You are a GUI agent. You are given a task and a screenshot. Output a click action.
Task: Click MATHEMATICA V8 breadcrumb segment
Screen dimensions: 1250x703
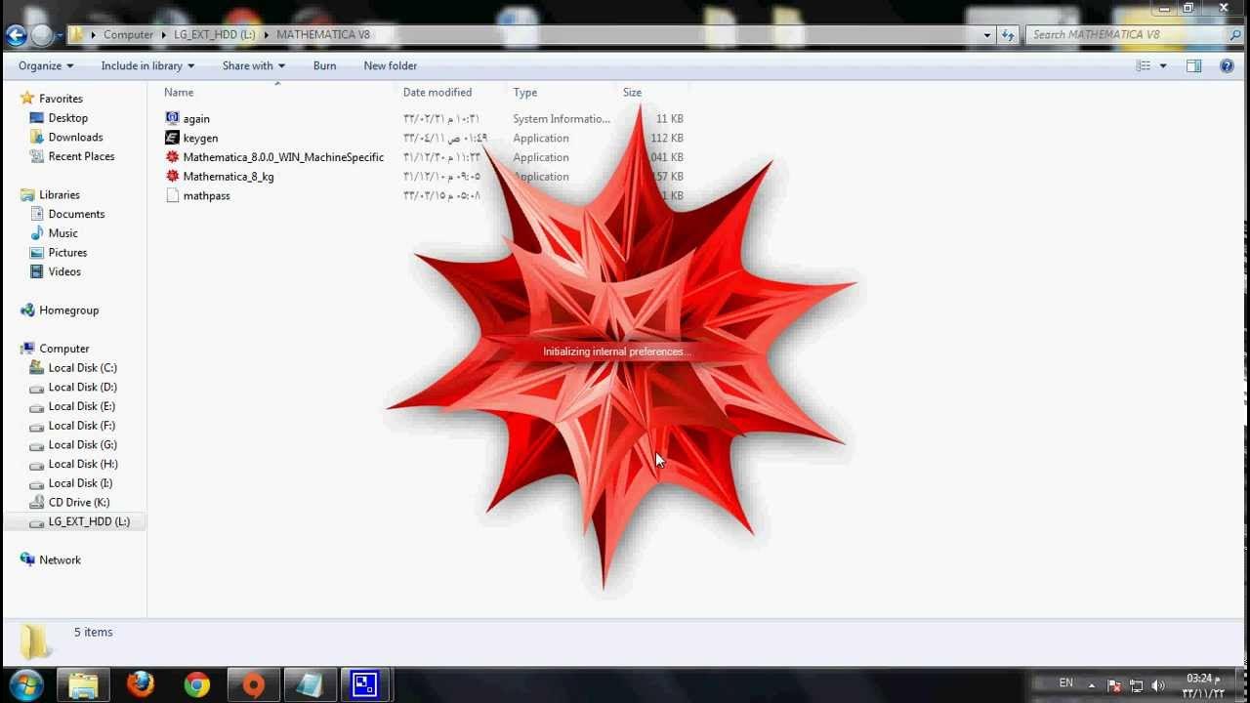[323, 35]
